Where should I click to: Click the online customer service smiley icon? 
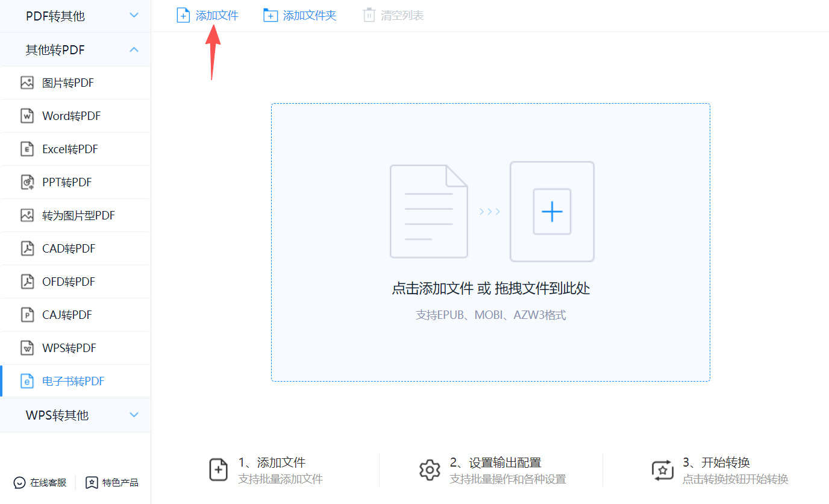[20, 483]
